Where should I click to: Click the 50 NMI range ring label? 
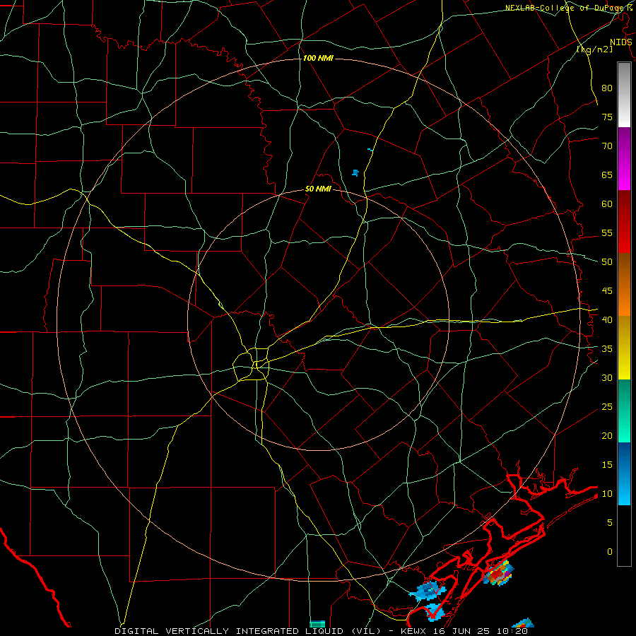click(x=318, y=189)
